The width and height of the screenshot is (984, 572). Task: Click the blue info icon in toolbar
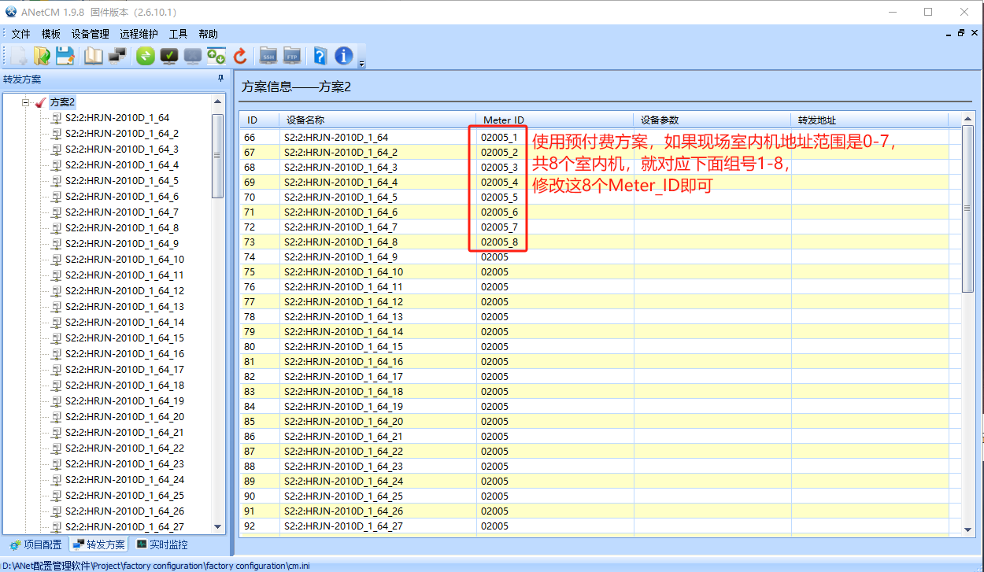pyautogui.click(x=344, y=56)
